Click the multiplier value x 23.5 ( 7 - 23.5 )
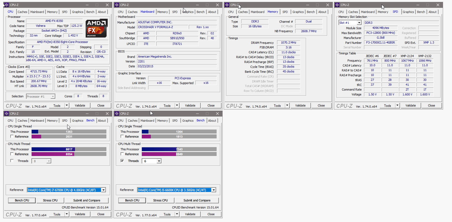 (x=39, y=76)
